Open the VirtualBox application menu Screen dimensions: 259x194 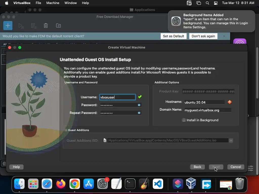tap(22, 3)
